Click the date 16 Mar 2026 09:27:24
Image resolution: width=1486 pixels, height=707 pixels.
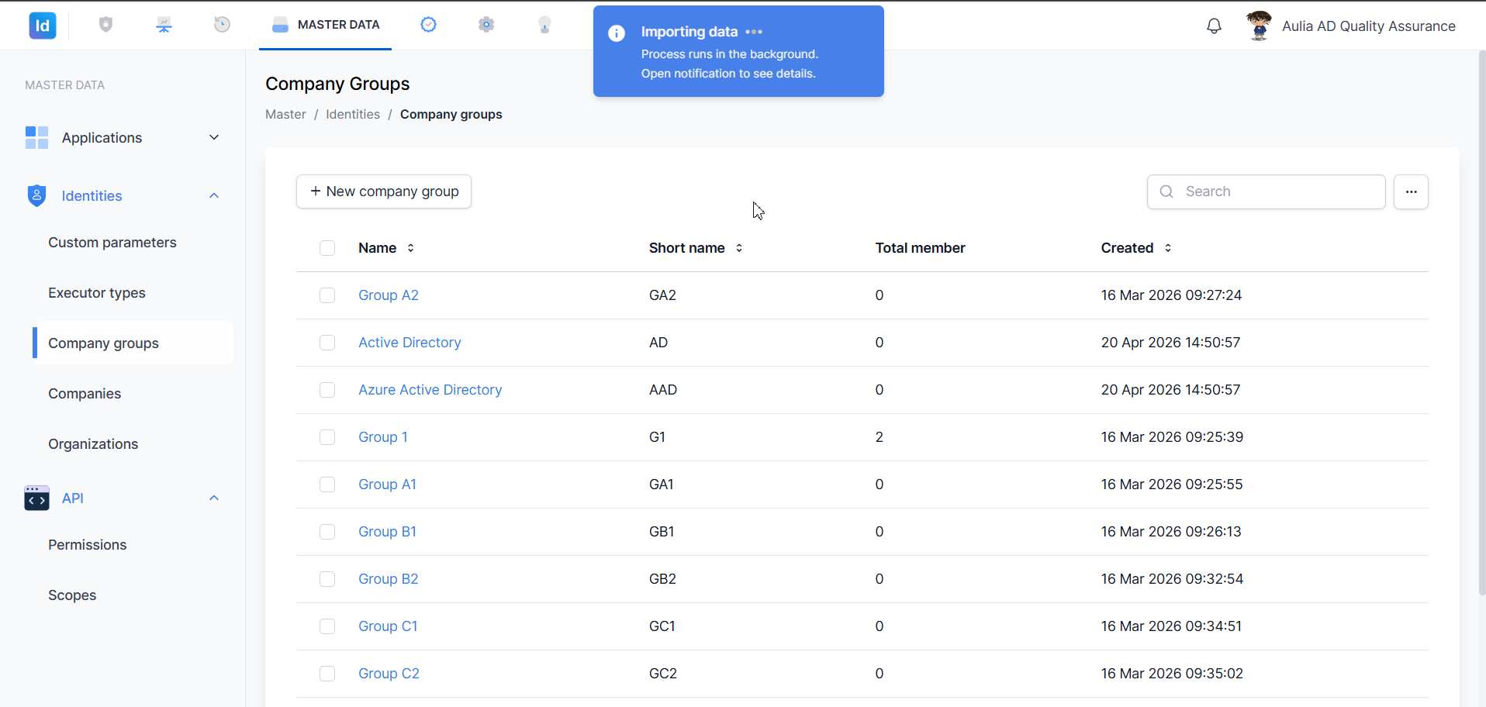1171,295
